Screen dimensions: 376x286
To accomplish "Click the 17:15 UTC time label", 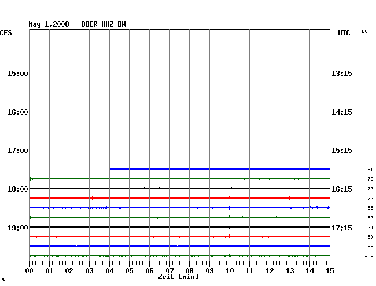I will [342, 228].
